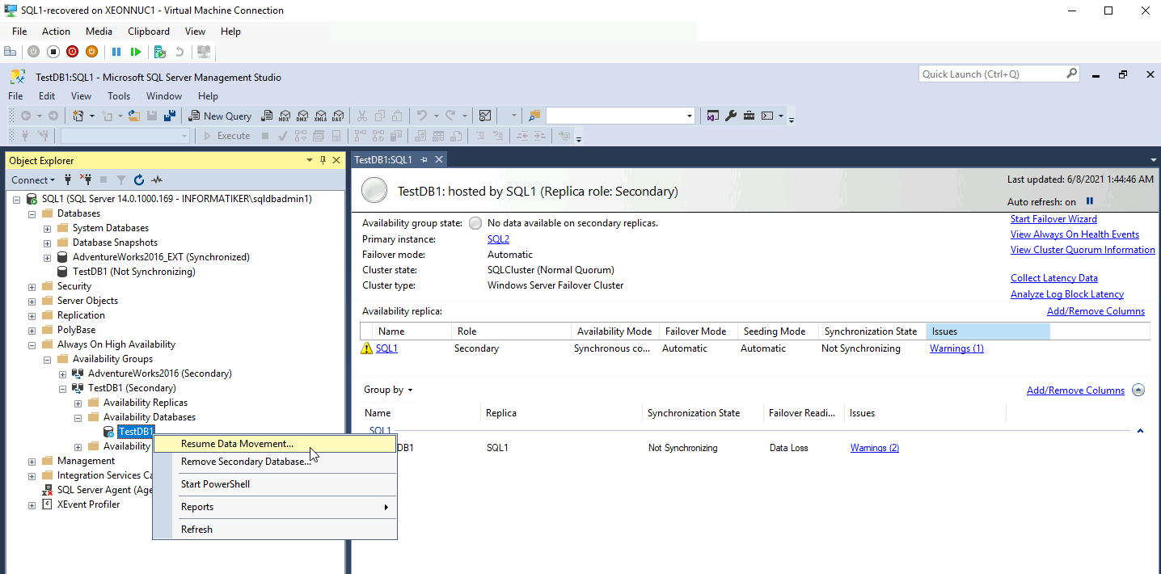Open the VM Clipboard menu
1161x574 pixels.
149,32
